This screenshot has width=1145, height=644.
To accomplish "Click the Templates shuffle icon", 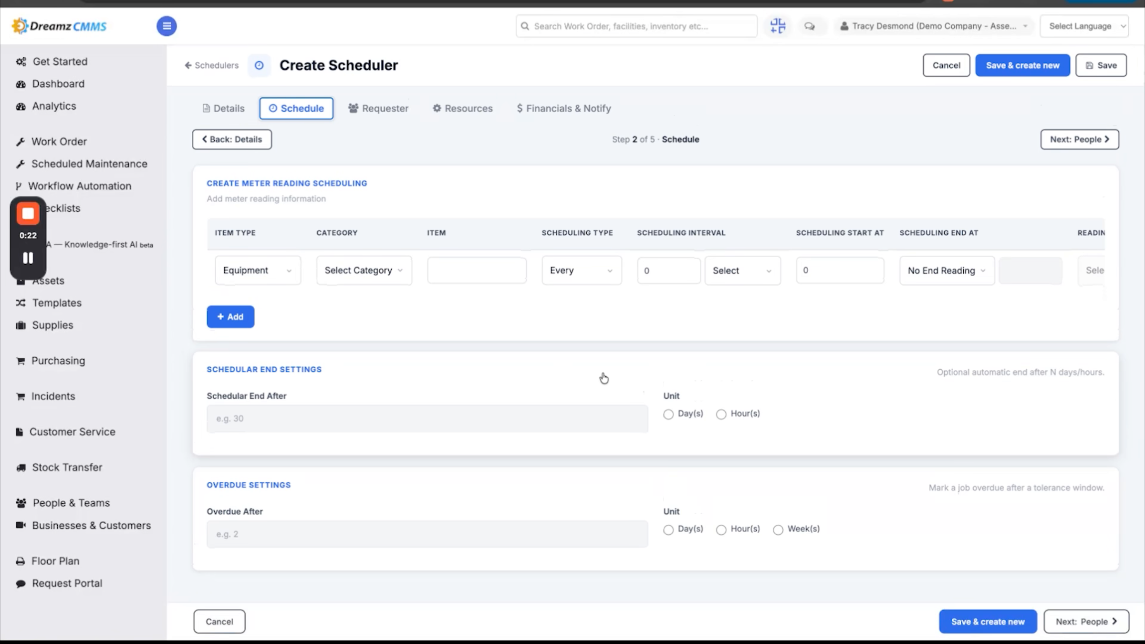I will [21, 303].
